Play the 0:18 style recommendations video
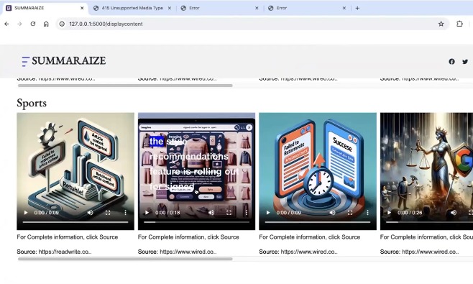The image size is (473, 284). [x=147, y=213]
